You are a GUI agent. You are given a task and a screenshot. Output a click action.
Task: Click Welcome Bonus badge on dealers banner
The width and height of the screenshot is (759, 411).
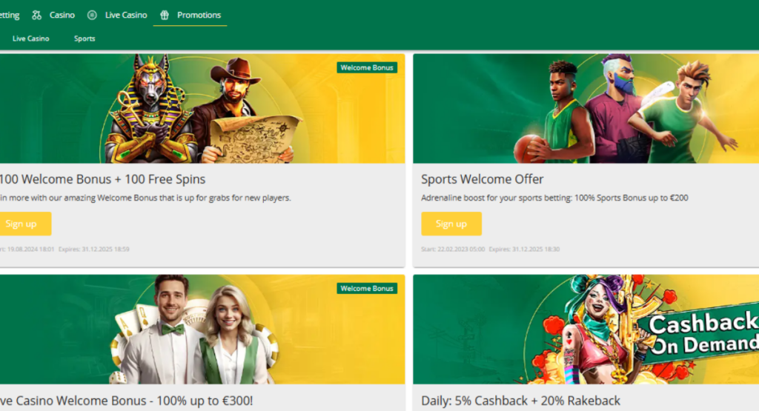[367, 288]
